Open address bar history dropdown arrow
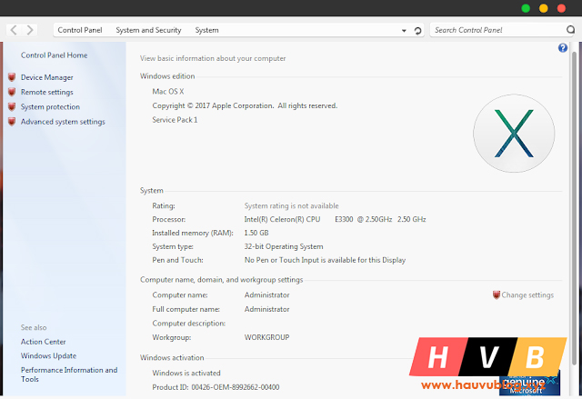582x399 pixels. coord(404,31)
